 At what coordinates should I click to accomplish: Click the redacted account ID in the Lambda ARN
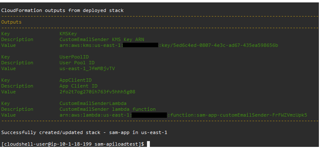(149, 115)
